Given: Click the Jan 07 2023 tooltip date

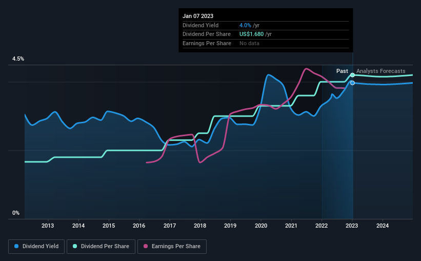Looking at the screenshot, I should [x=198, y=16].
